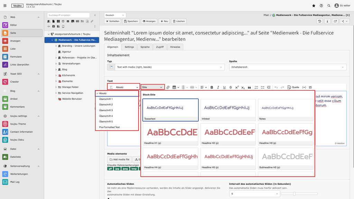Click the info icon in doc header
This screenshot has height=199, width=354.
(327, 21)
